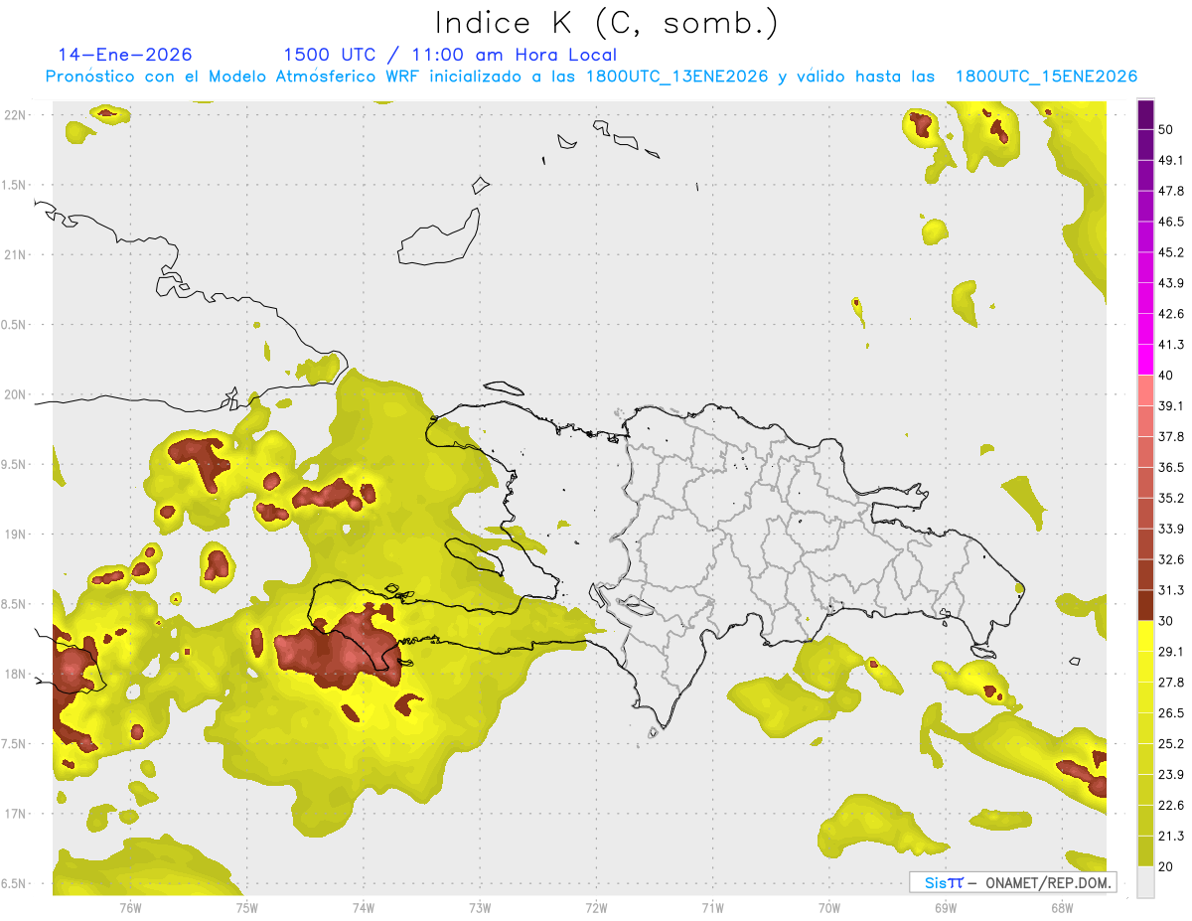
Task: Click the longitude axis label '74W'
Action: pyautogui.click(x=364, y=907)
